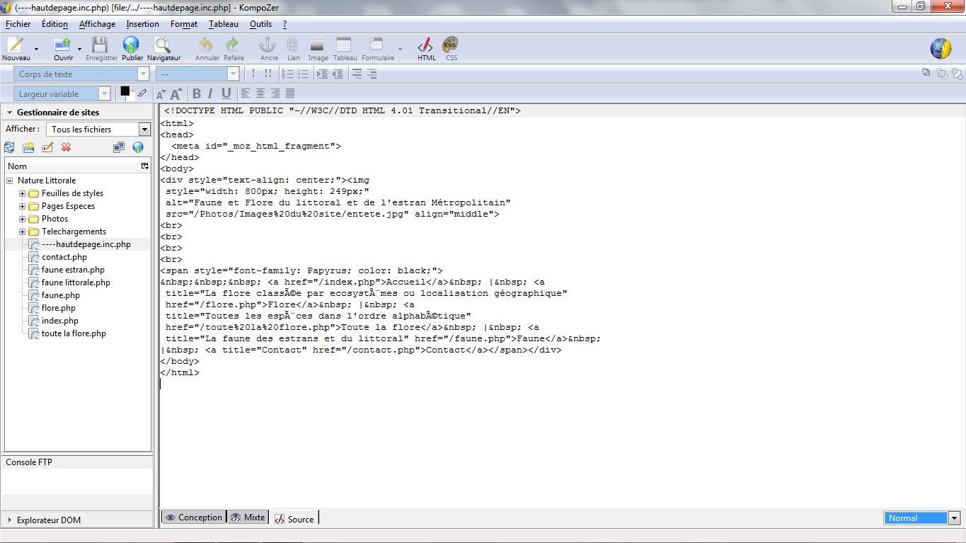
Task: Insert a table with the Tableau icon
Action: [x=344, y=45]
